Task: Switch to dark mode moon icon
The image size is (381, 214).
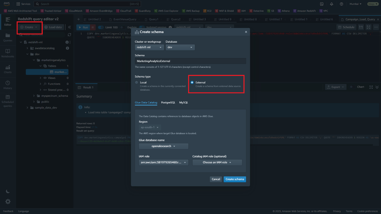Action: coord(8,191)
